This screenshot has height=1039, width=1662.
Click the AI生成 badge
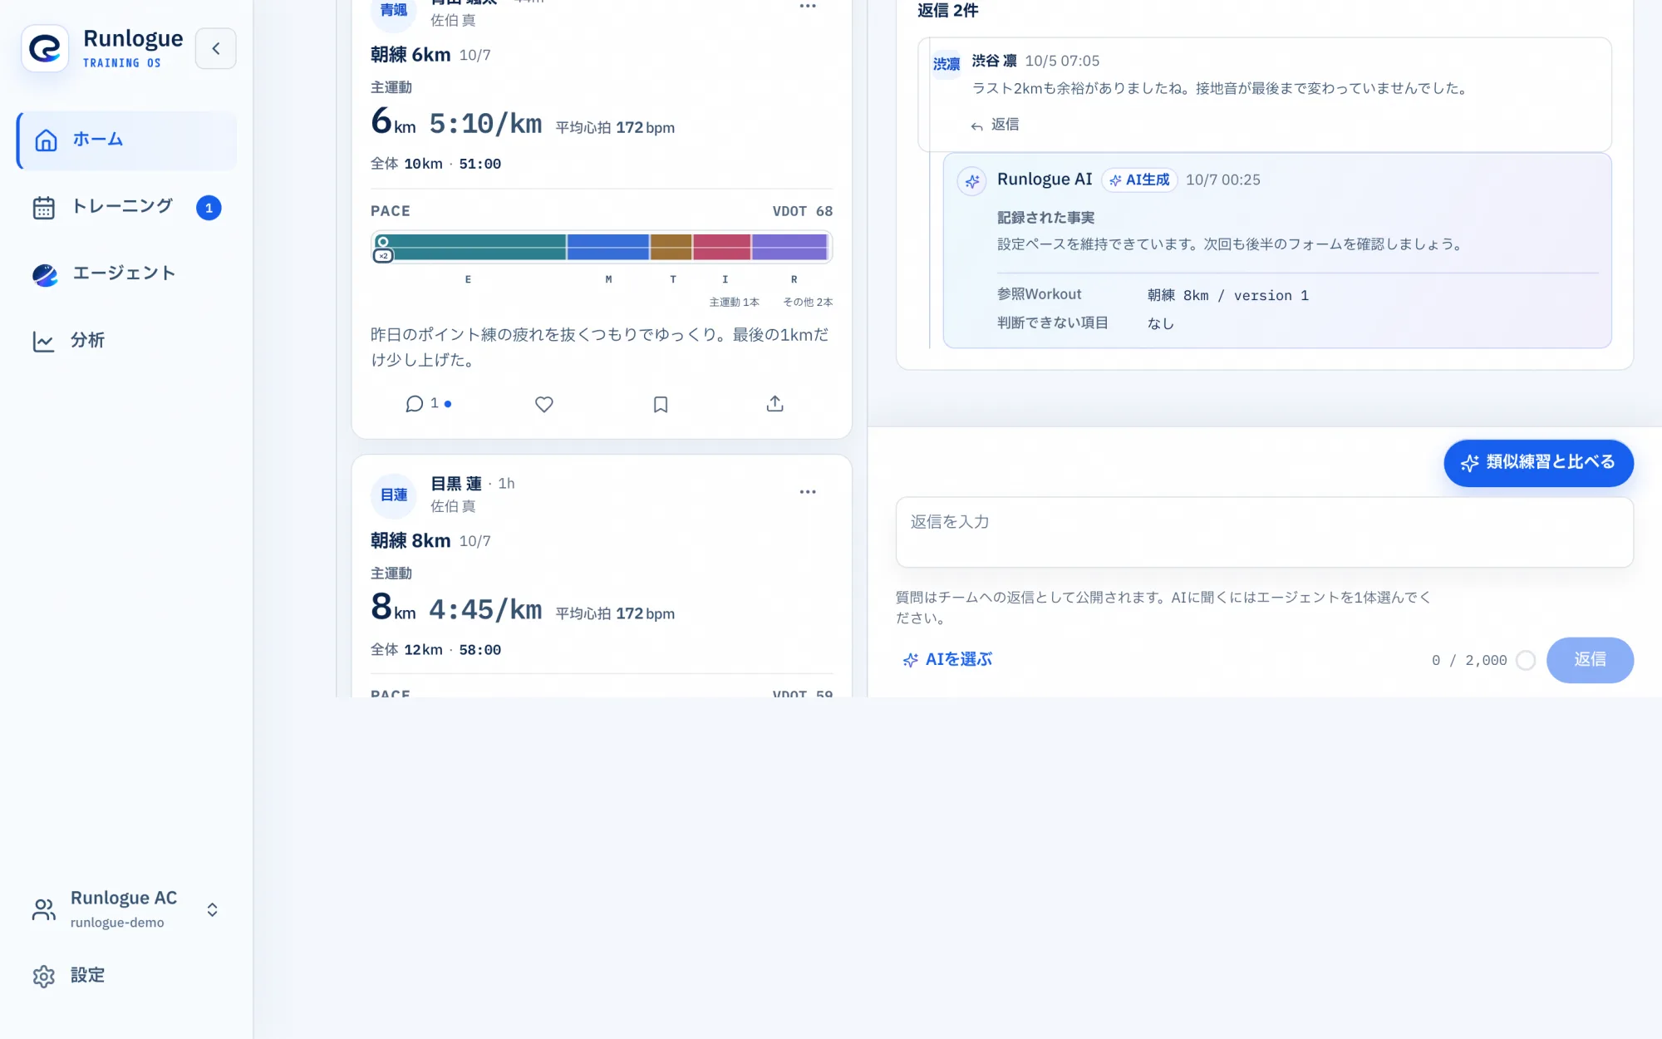point(1139,180)
